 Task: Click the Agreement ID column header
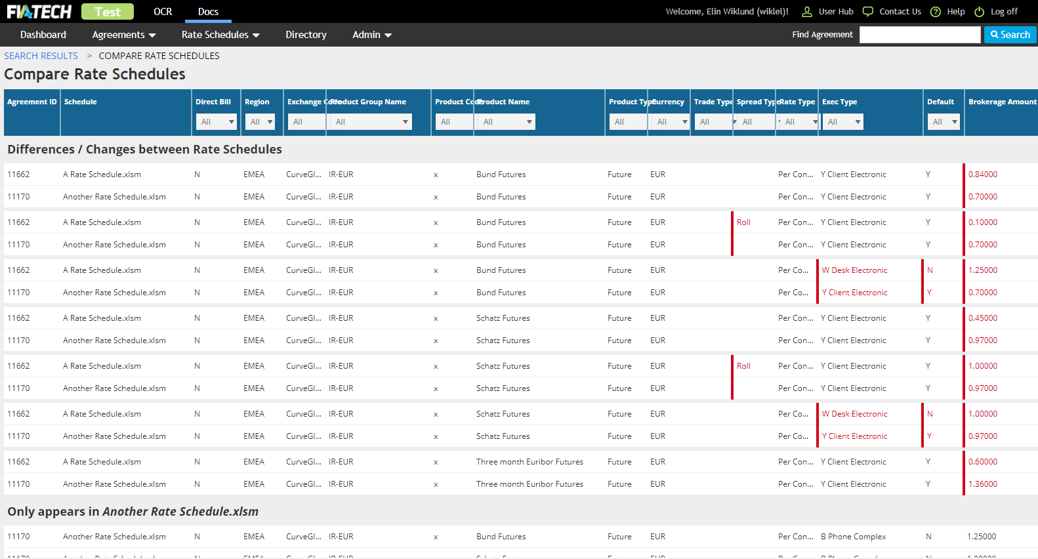32,102
